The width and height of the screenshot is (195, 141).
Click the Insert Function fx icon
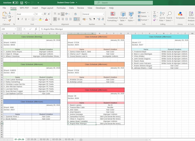pyautogui.click(x=36, y=29)
